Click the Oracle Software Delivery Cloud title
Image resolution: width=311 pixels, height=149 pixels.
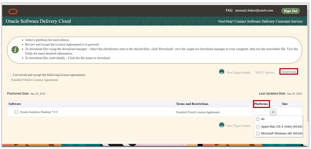click(38, 21)
